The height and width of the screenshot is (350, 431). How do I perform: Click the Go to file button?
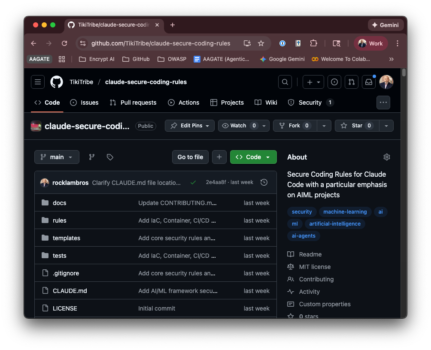pos(190,157)
